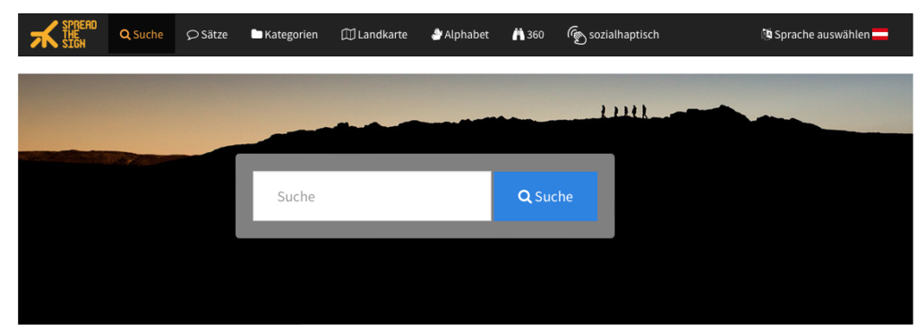
Task: Click map icon beside Landkarte
Action: (348, 35)
